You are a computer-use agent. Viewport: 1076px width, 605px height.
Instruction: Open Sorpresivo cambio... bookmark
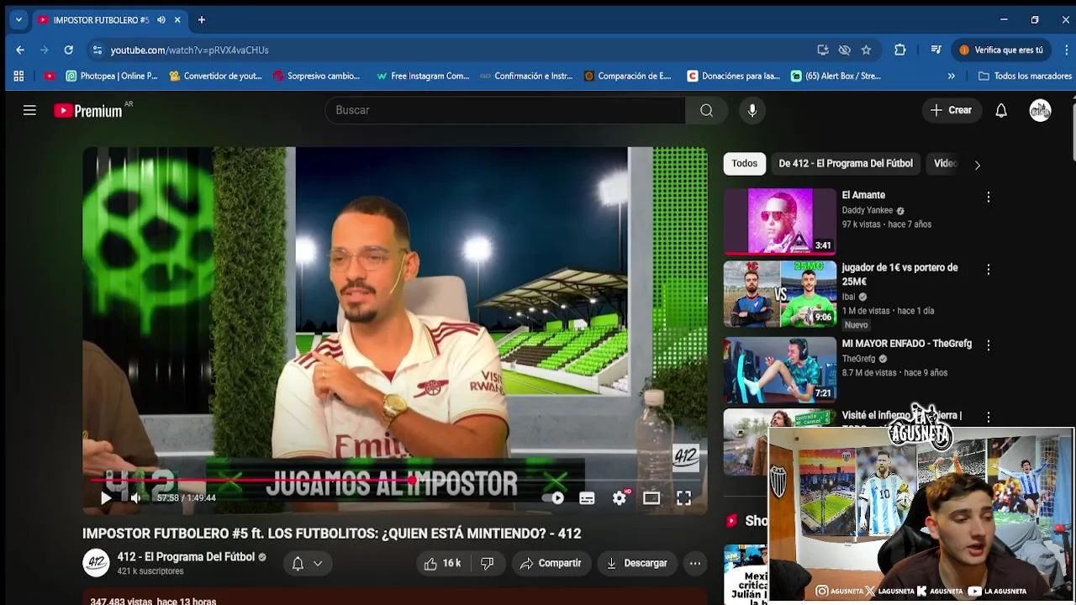point(316,76)
